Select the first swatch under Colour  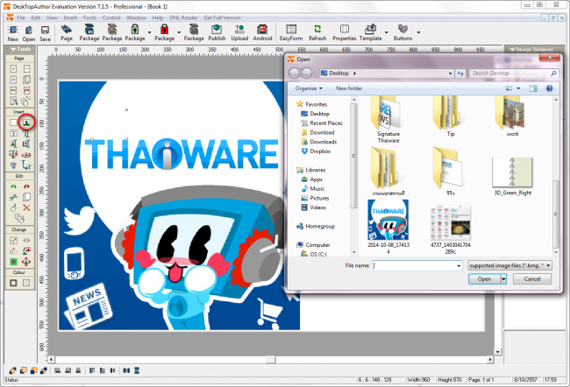(x=13, y=284)
